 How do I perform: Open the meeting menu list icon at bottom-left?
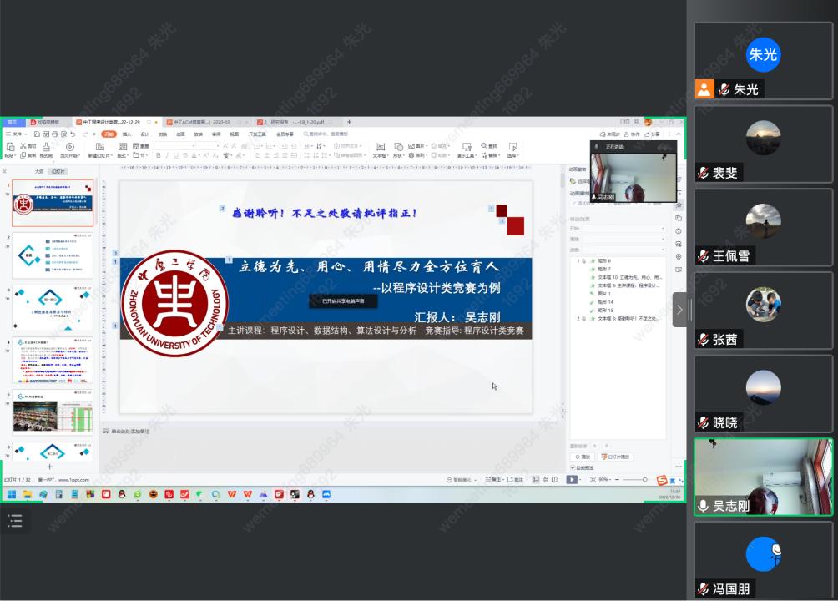[14, 521]
